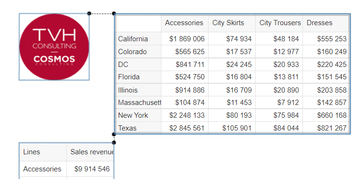Select the Colorado row header
This screenshot has width=362, height=179.
click(x=139, y=51)
